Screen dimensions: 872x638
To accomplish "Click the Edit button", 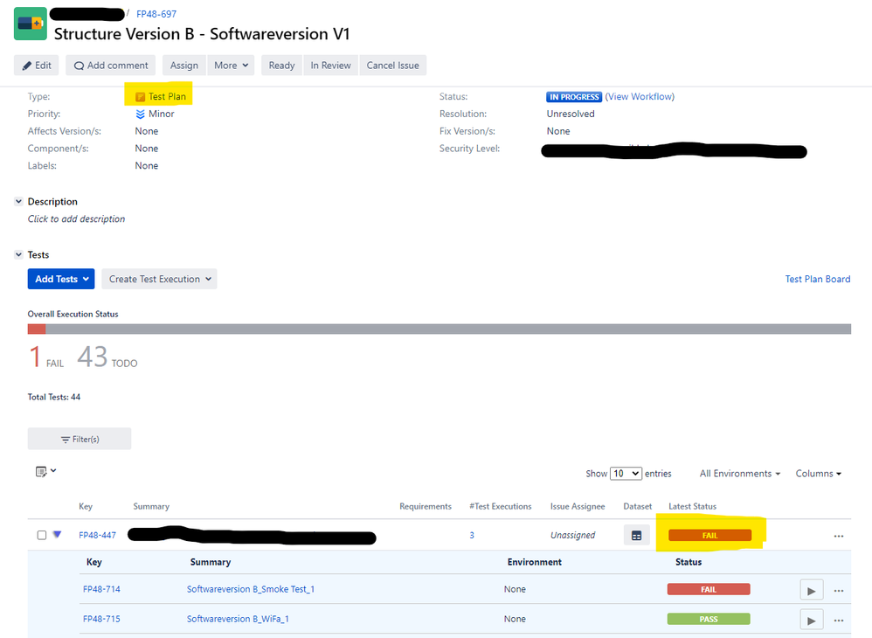I will click(36, 65).
